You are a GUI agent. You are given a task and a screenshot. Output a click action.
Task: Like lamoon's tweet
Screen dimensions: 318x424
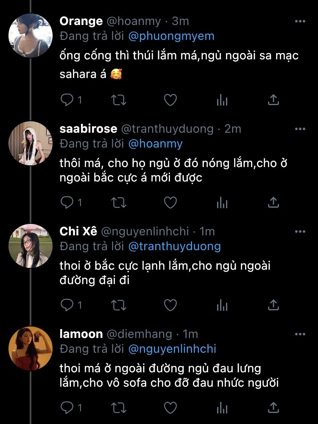[170, 408]
